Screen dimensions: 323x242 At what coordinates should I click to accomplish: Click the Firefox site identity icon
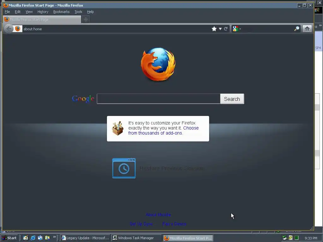(18, 29)
